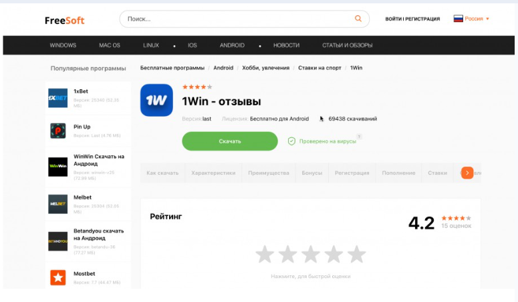
Task: Rate the app one star
Action: (265, 254)
